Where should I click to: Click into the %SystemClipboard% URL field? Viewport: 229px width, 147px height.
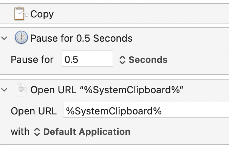(146, 110)
